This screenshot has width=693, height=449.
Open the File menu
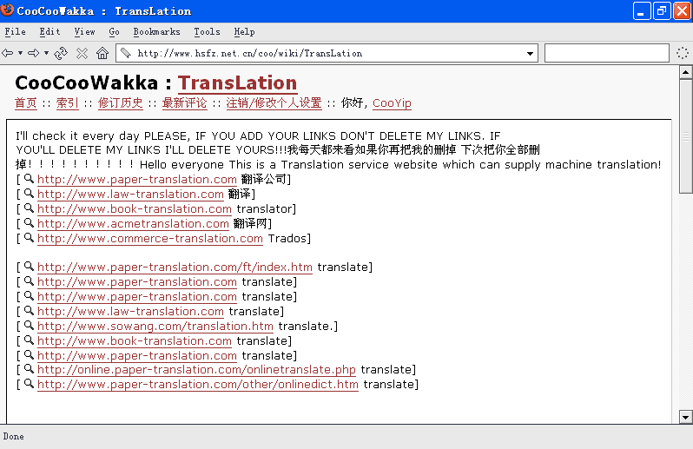click(x=16, y=32)
